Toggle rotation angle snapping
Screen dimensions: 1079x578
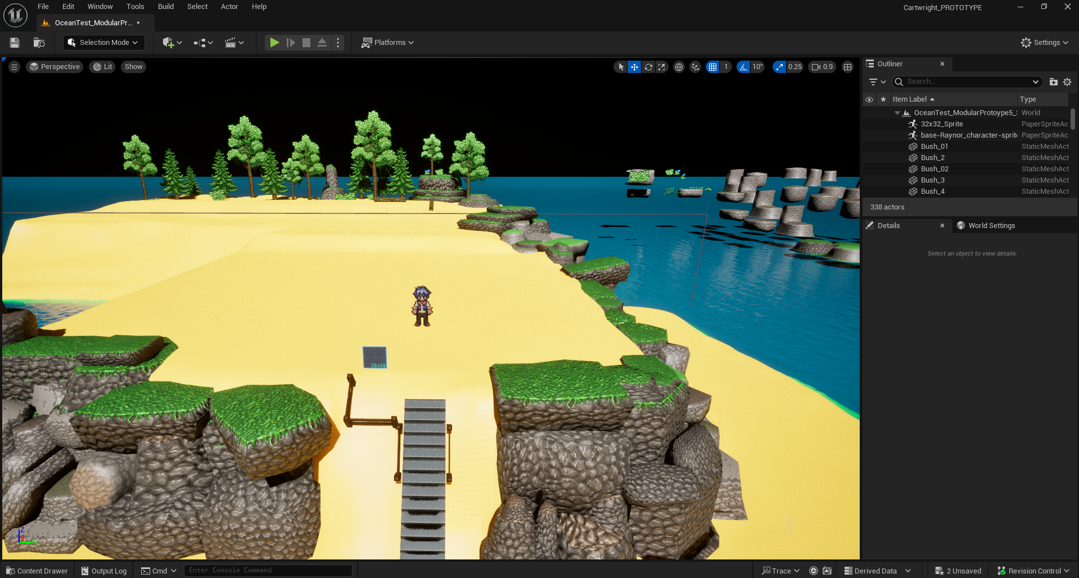pos(743,67)
